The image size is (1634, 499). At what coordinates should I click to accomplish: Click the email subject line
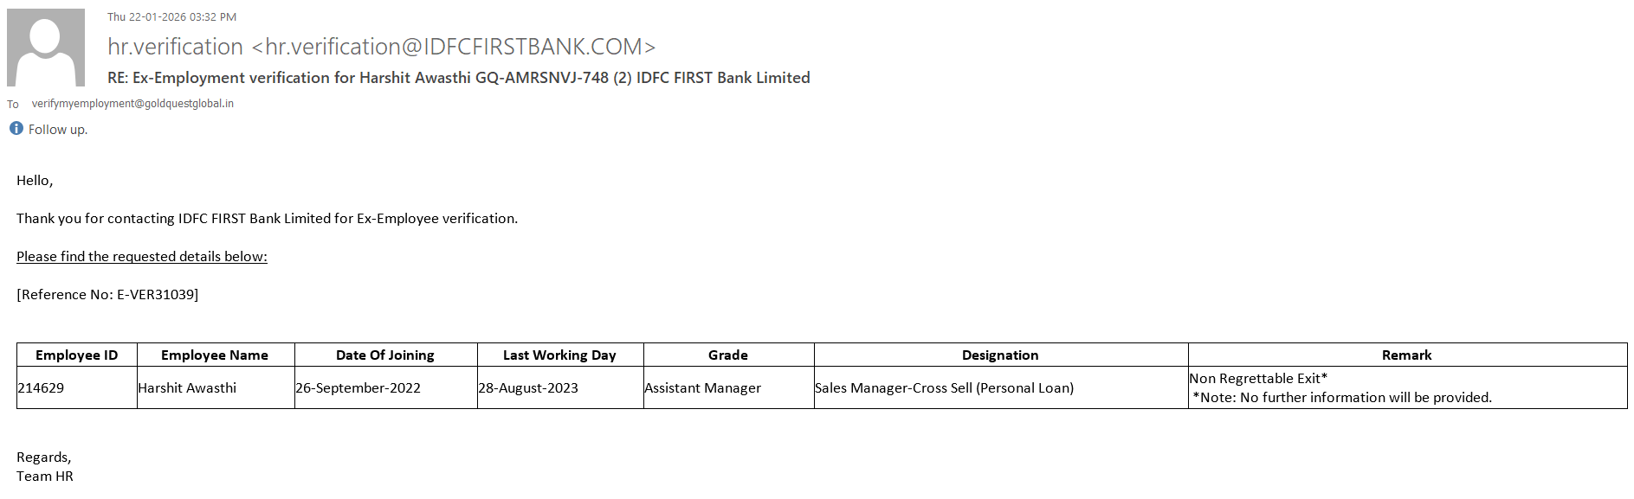[458, 78]
